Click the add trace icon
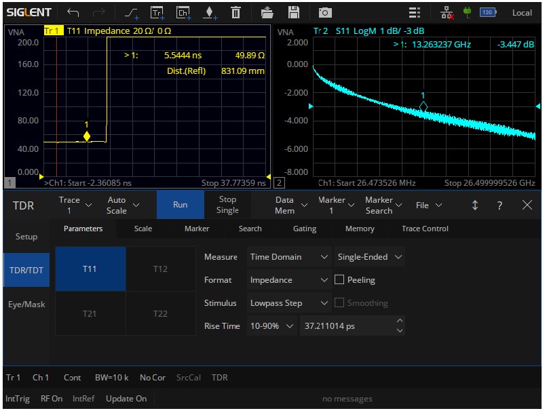This screenshot has width=547, height=413. point(157,12)
